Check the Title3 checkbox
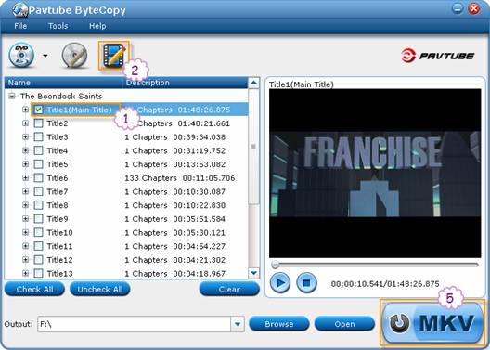This screenshot has height=350, width=490. [38, 136]
